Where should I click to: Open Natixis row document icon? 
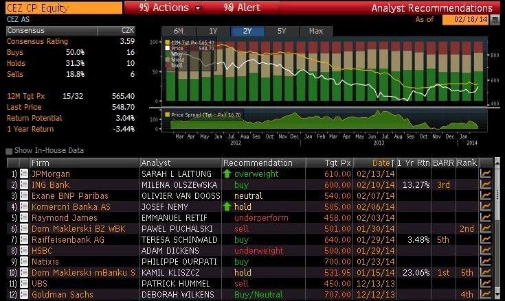pos(24,261)
